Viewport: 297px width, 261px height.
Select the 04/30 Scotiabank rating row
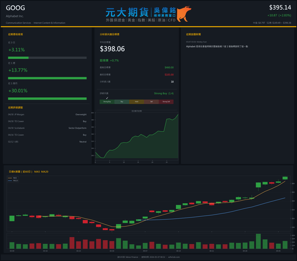tap(48, 128)
